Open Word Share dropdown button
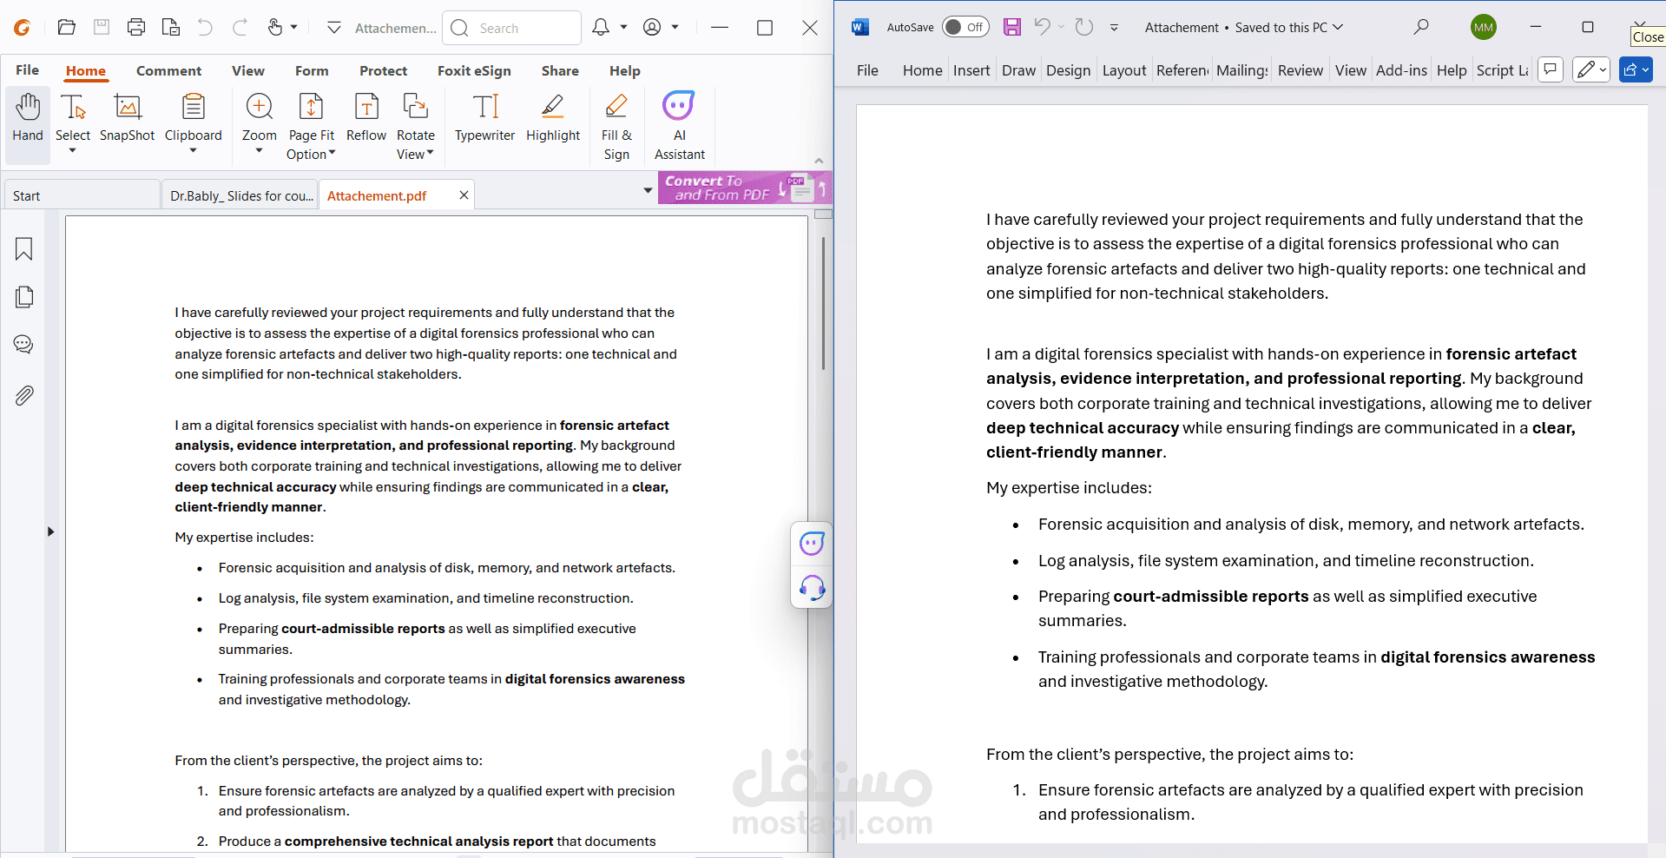Viewport: 1666px width, 858px height. click(1636, 69)
